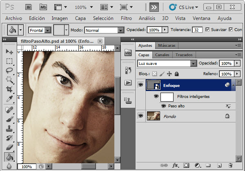The image size is (245, 171).
Task: Create a new layer
Action: click(x=219, y=165)
